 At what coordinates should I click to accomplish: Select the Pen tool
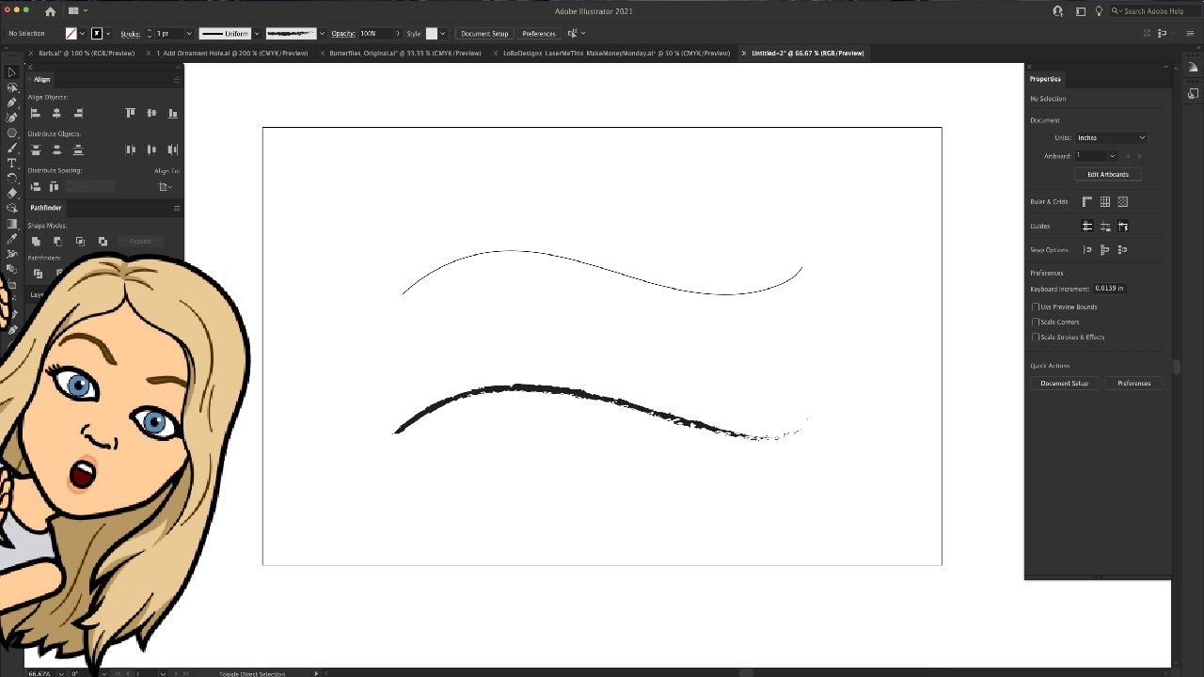click(x=12, y=102)
